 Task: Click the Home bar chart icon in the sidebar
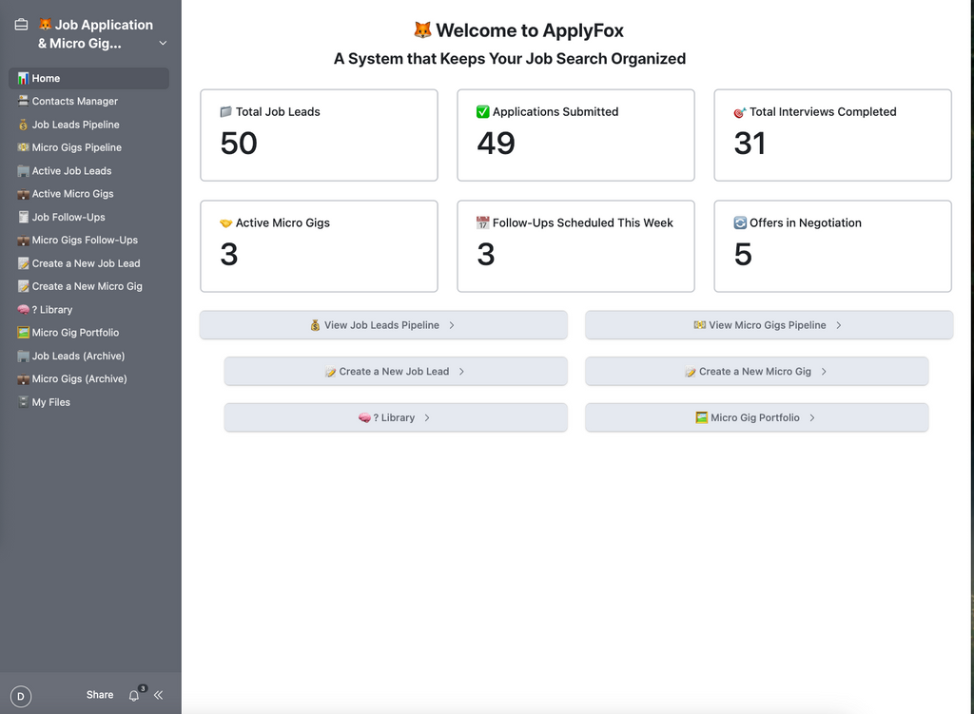[23, 78]
